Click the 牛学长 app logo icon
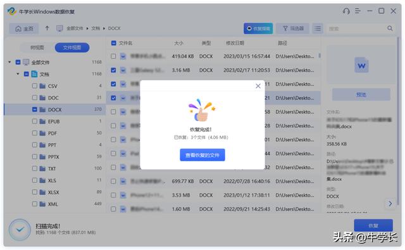 [x=11, y=11]
